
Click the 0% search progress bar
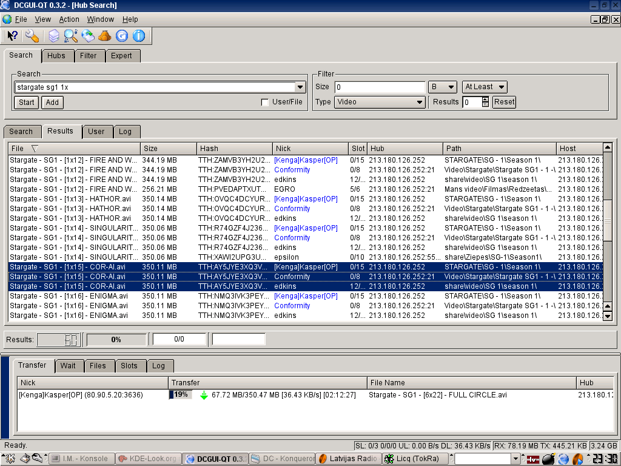116,340
